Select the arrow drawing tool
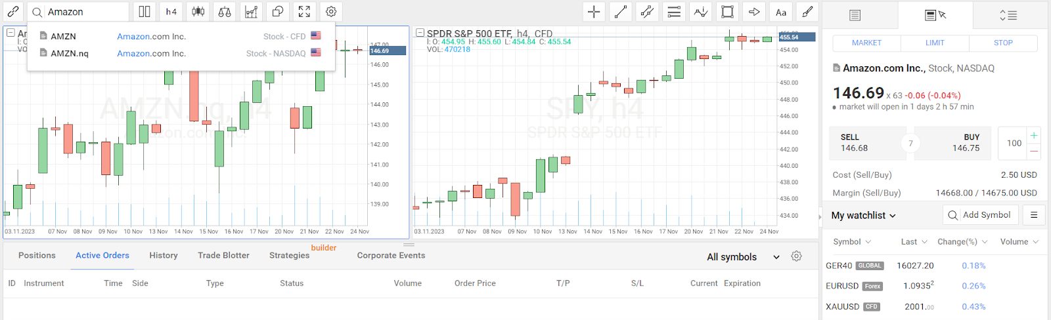This screenshot has height=320, width=1051. (754, 12)
